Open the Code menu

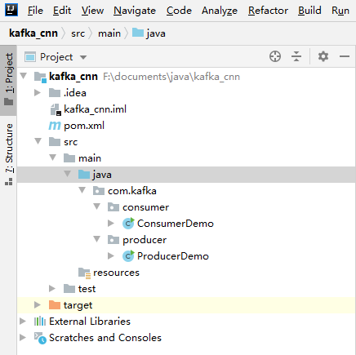click(x=179, y=11)
